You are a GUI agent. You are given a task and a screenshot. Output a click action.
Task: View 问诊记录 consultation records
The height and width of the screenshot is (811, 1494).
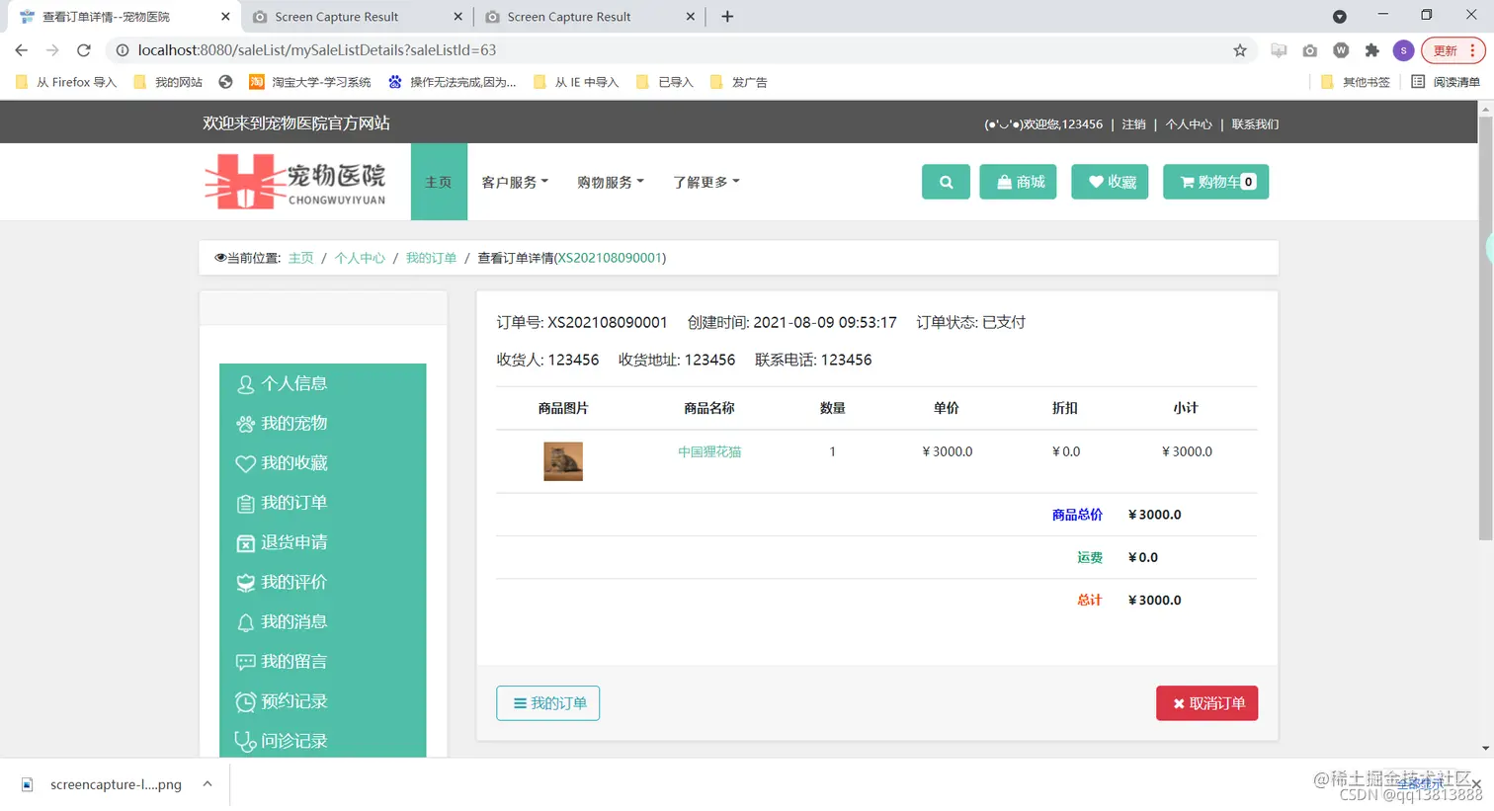[293, 740]
